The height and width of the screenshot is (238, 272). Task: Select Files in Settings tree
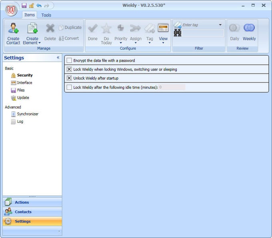[18, 90]
